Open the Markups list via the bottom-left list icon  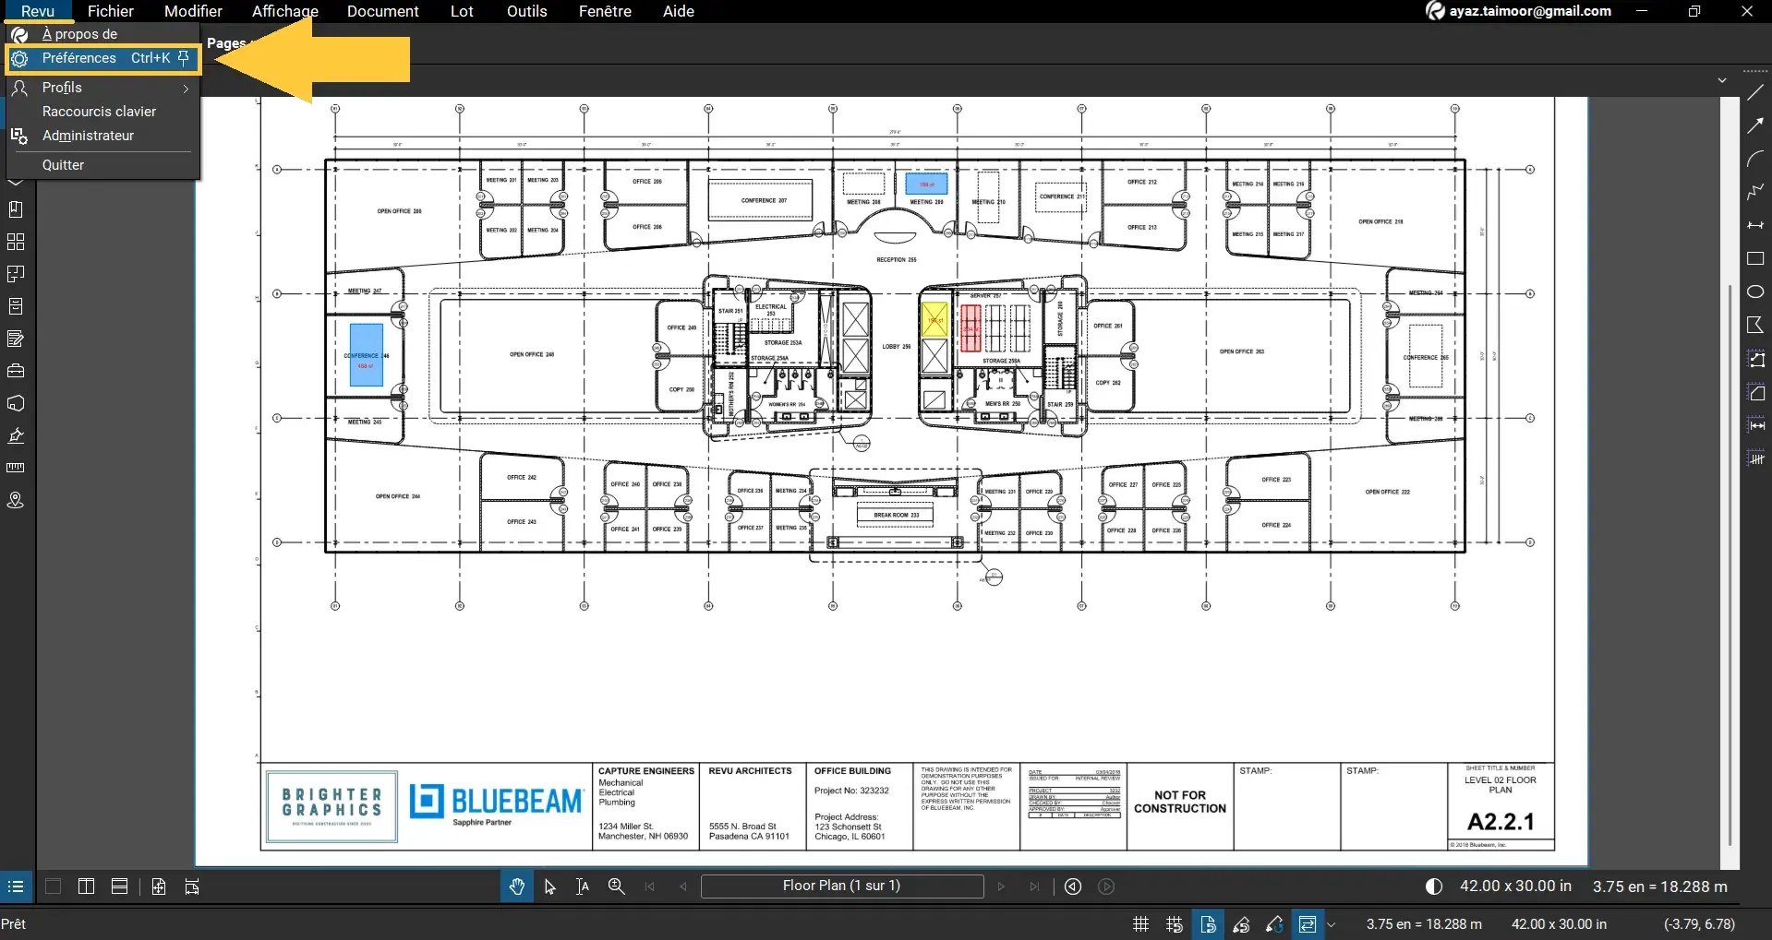point(15,886)
